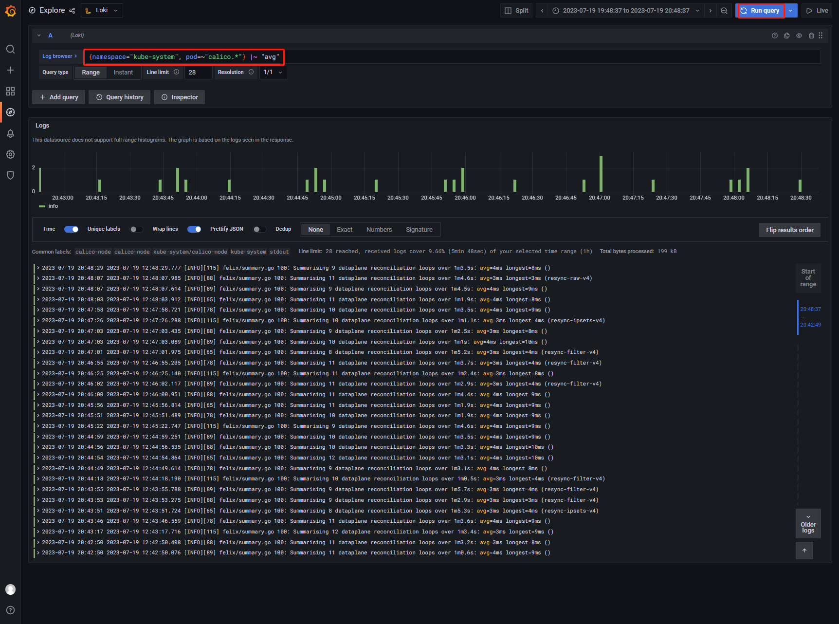Enable the Prettify JSON switch
This screenshot has height=624, width=839.
tap(259, 229)
